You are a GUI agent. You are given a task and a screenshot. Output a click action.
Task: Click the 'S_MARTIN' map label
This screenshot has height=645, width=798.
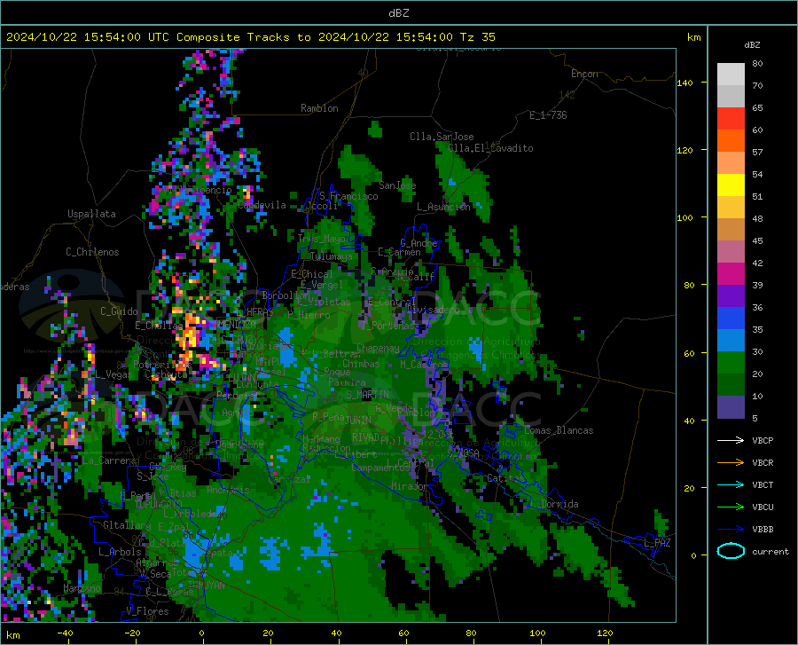click(x=367, y=395)
